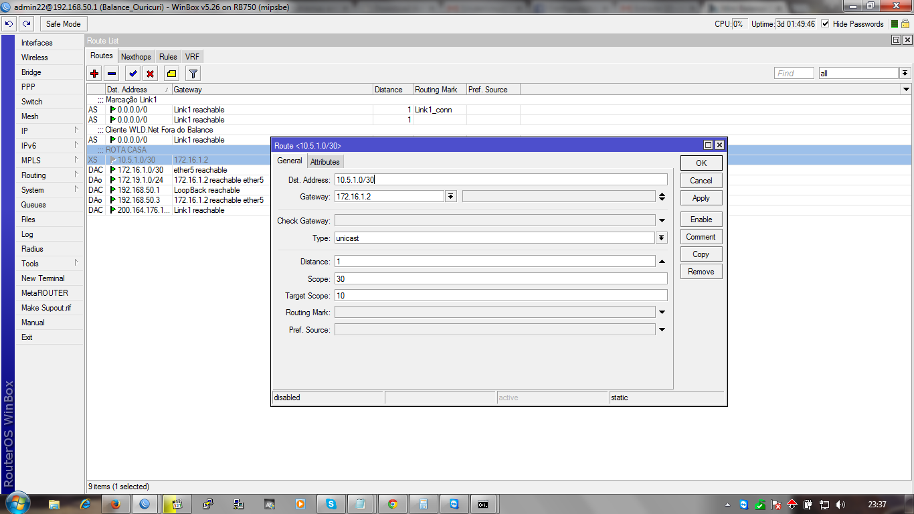Open the Gateway dropdown arrow
Screen dimensions: 914x514
[x=451, y=196]
